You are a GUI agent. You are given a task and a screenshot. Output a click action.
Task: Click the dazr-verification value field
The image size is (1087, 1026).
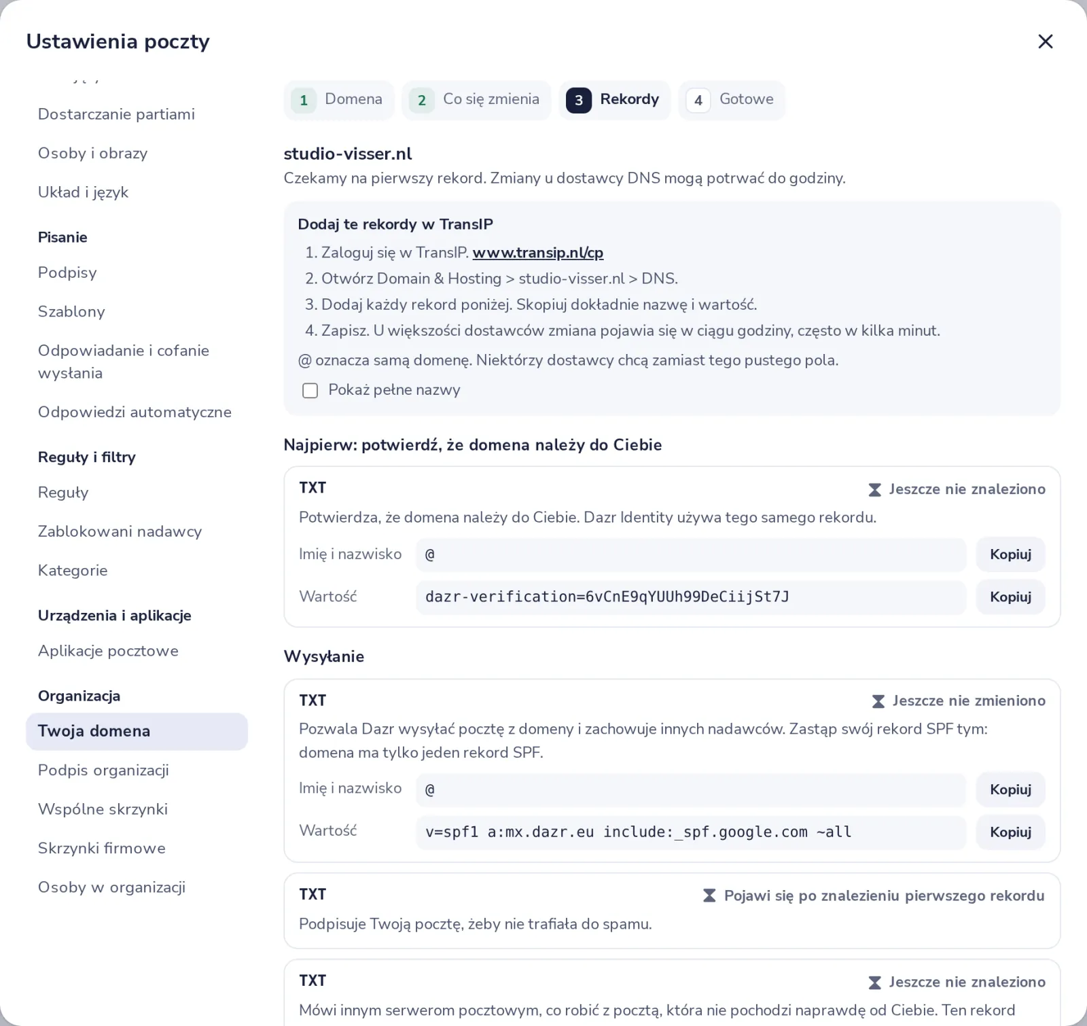tap(691, 597)
